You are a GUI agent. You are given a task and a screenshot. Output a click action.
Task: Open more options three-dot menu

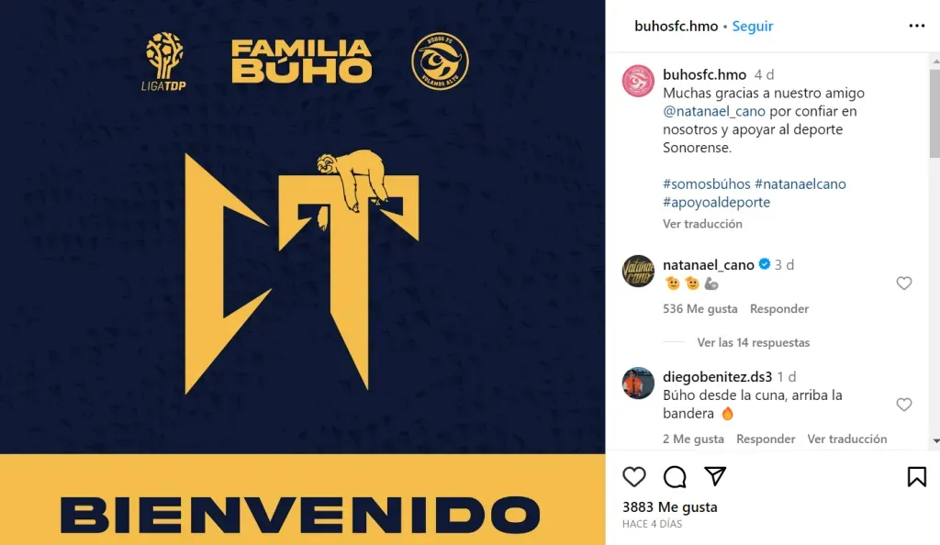917,26
